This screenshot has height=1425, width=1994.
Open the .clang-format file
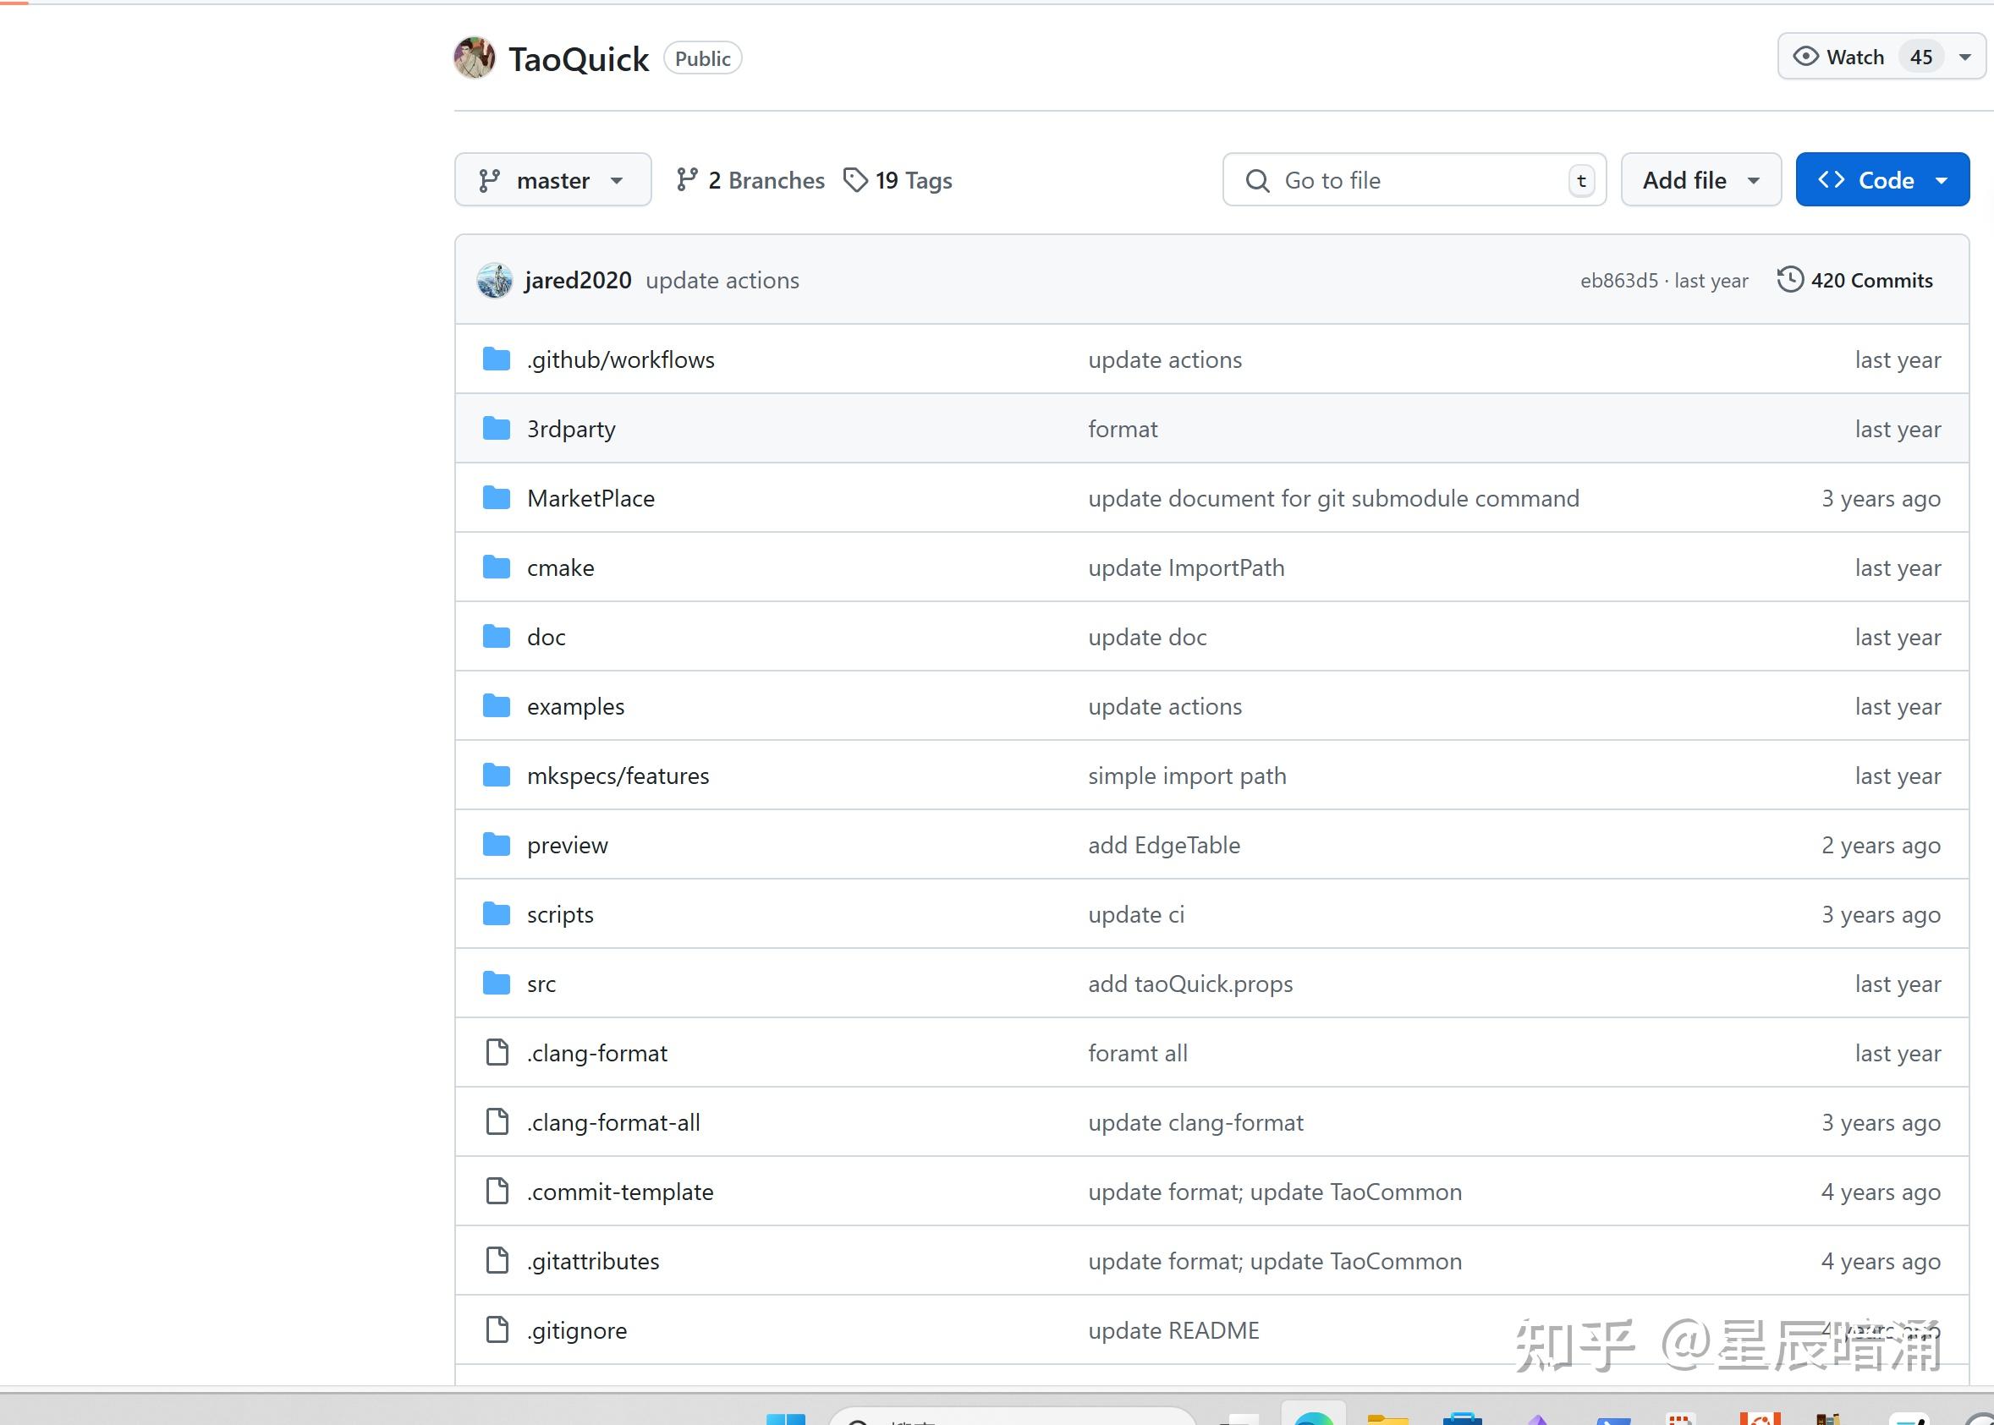pos(596,1053)
